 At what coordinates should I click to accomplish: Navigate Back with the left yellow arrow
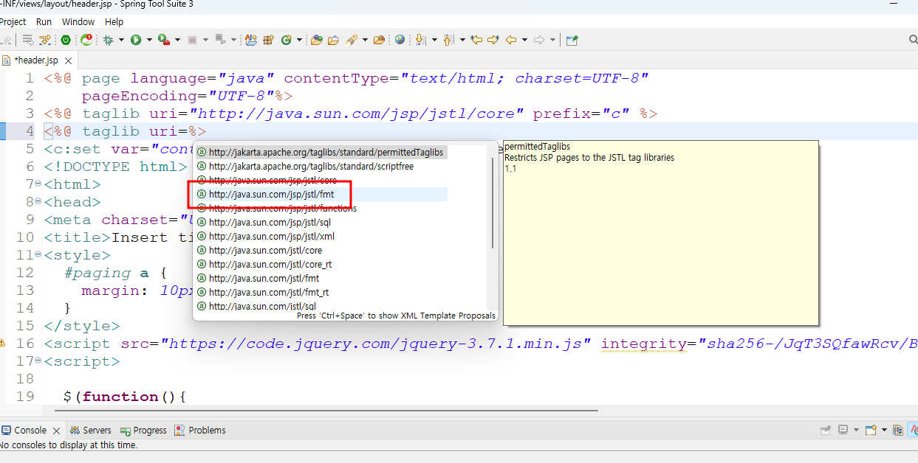[510, 40]
